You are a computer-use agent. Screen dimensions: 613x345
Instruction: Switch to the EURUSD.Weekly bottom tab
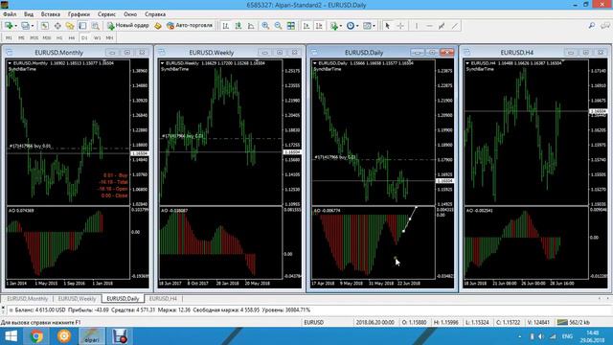click(x=77, y=298)
